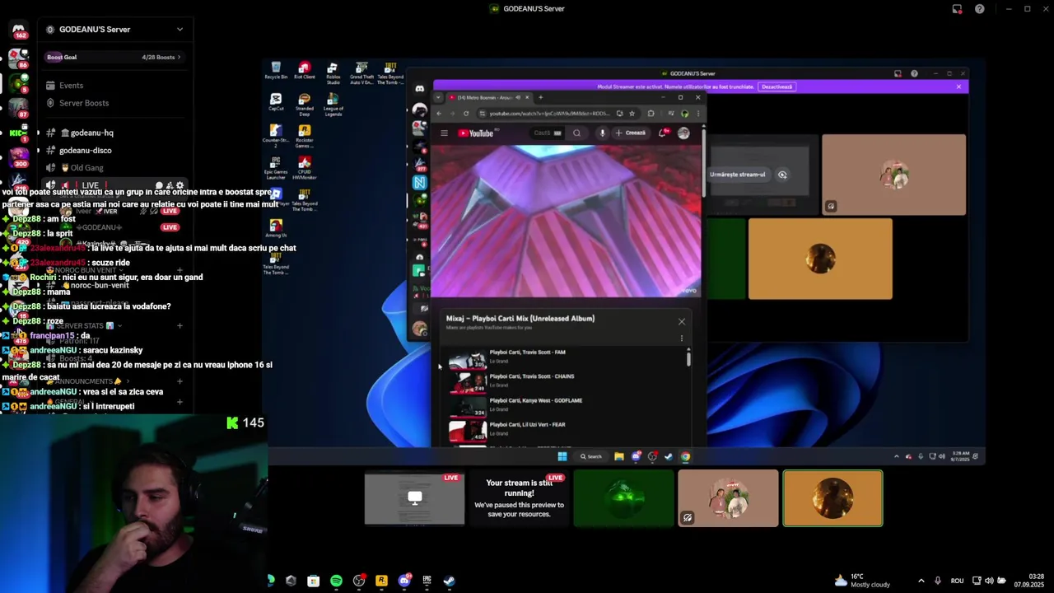Click Search box in streamed taskbar
The width and height of the screenshot is (1054, 593).
[591, 457]
